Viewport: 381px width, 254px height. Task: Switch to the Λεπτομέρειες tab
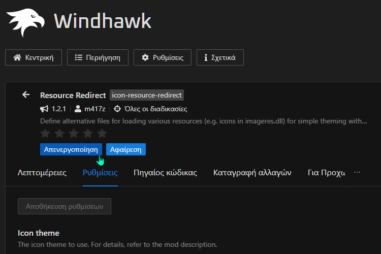[x=42, y=173]
